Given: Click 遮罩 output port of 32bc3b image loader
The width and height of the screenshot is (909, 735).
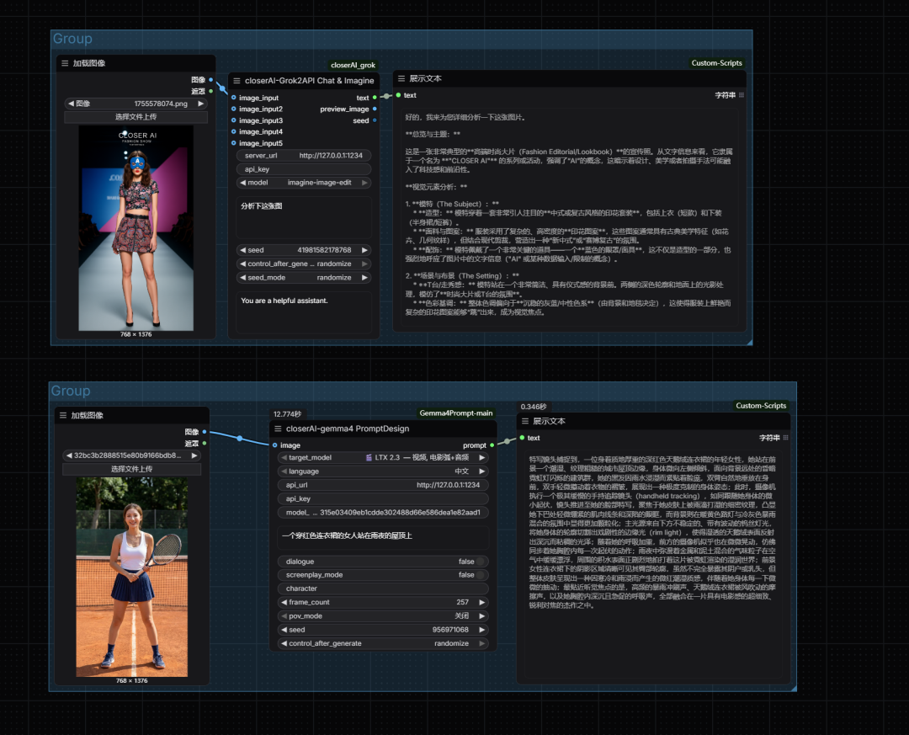Looking at the screenshot, I should coord(205,443).
